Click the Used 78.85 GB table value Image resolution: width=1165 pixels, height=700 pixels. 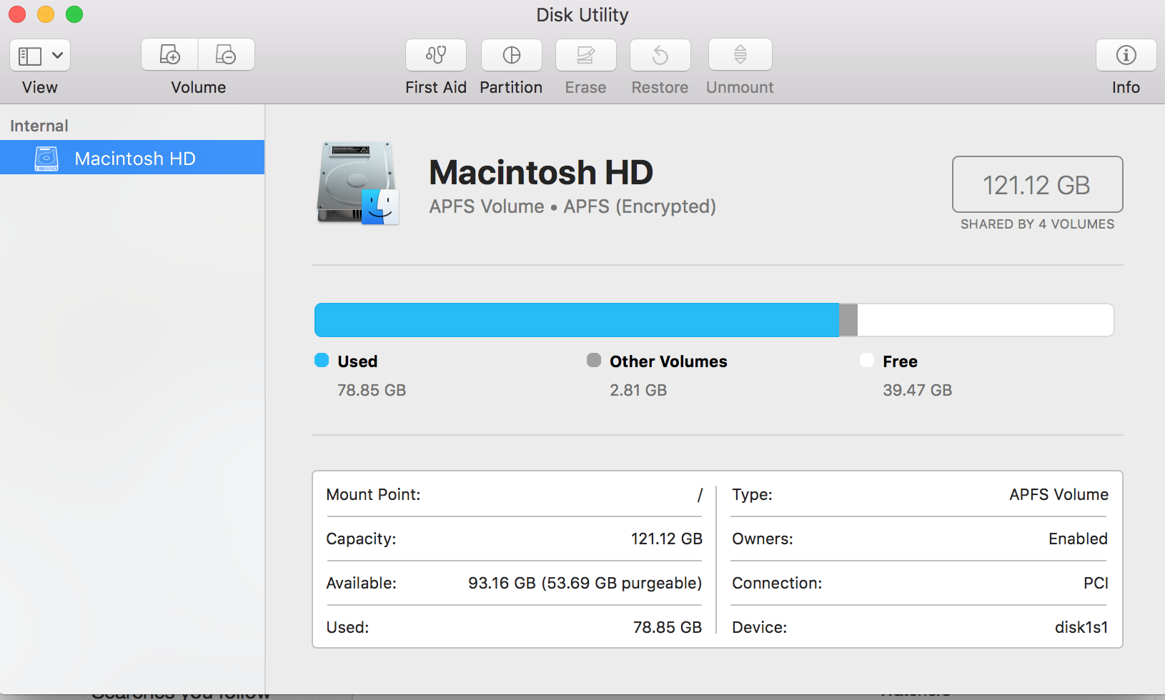click(668, 627)
